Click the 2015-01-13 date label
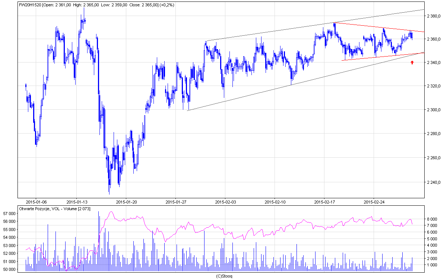447x279 pixels. [77, 202]
